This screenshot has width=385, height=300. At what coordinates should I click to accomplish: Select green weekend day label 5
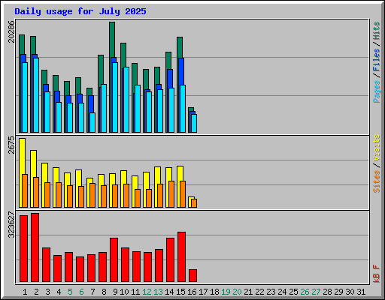(70, 292)
